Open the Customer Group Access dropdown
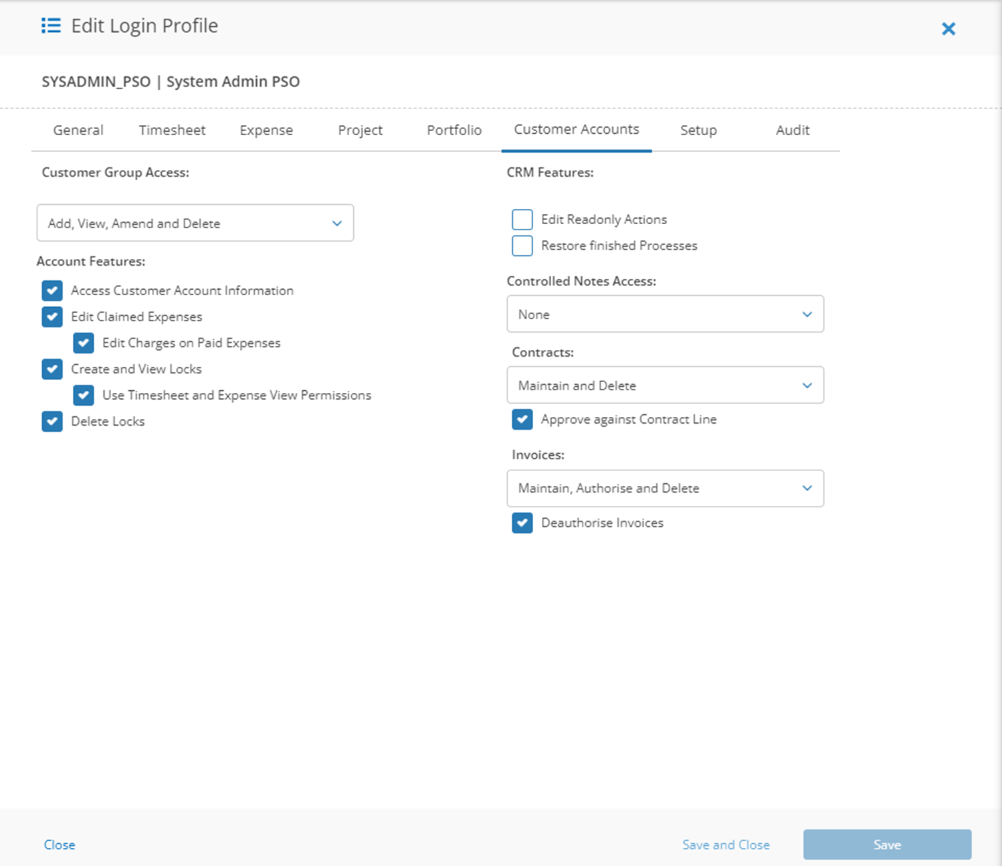The height and width of the screenshot is (866, 1002). [x=195, y=224]
